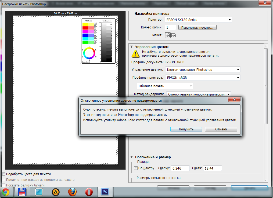Click the settings panel vertical scrollbar thumb
This screenshot has width=273, height=198.
tap(265, 86)
